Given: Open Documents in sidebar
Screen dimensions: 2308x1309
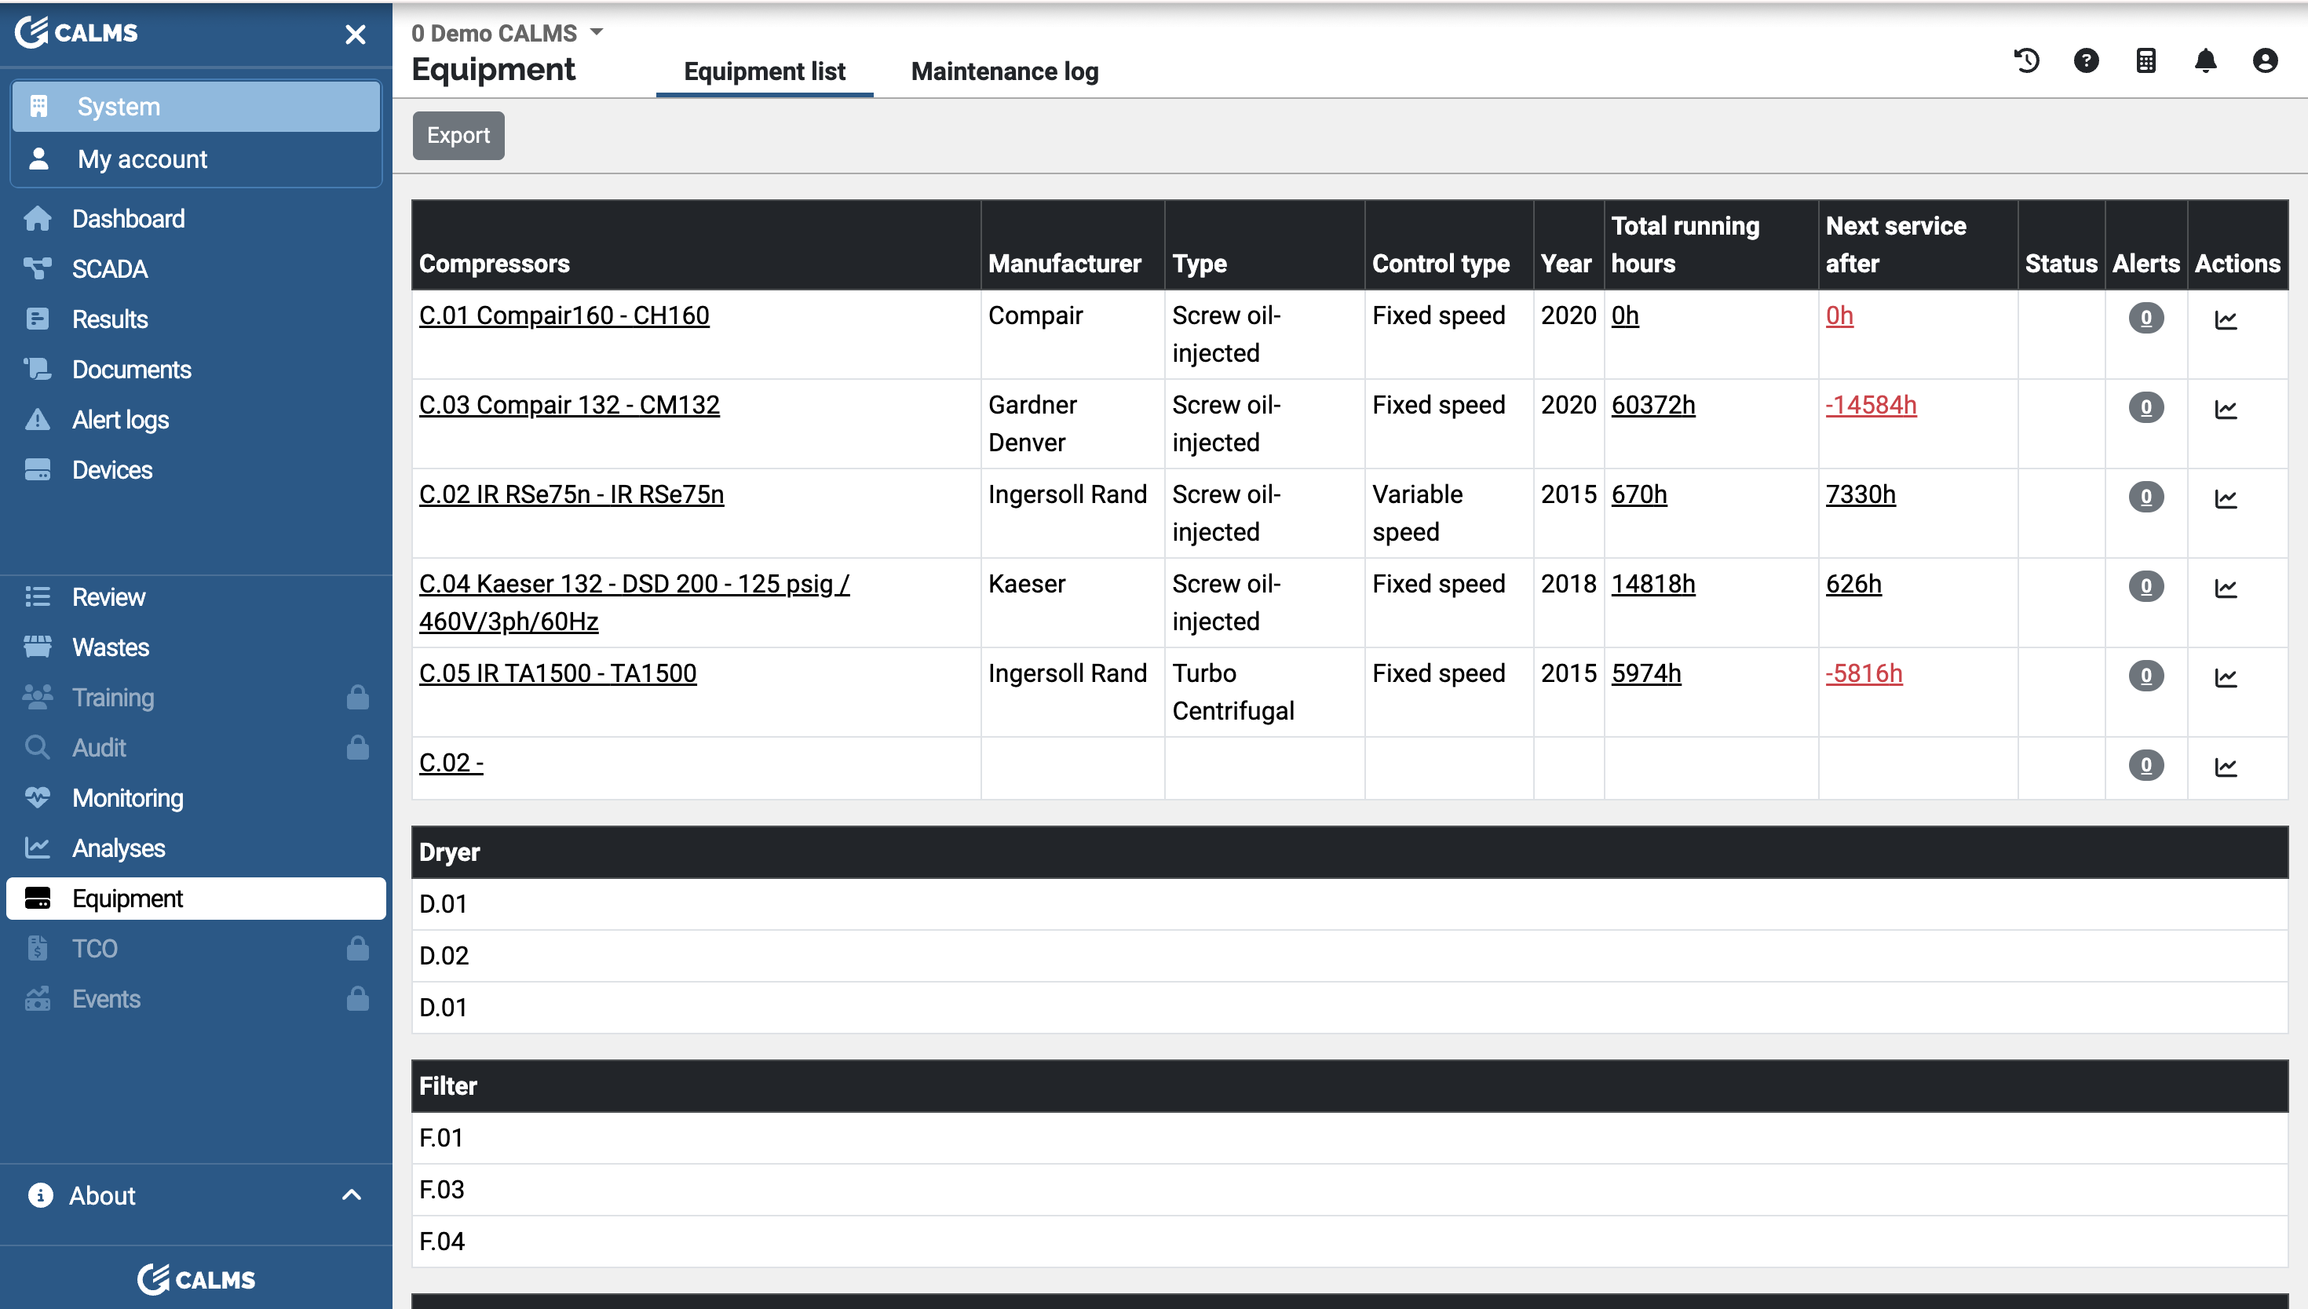Looking at the screenshot, I should pos(196,370).
